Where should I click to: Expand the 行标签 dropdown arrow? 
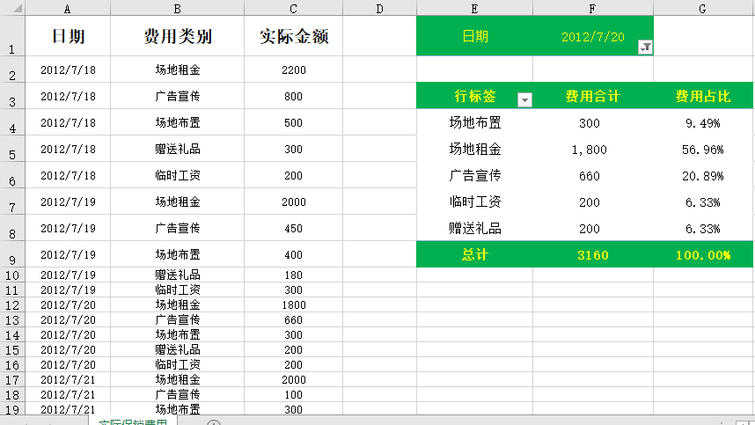[x=525, y=100]
